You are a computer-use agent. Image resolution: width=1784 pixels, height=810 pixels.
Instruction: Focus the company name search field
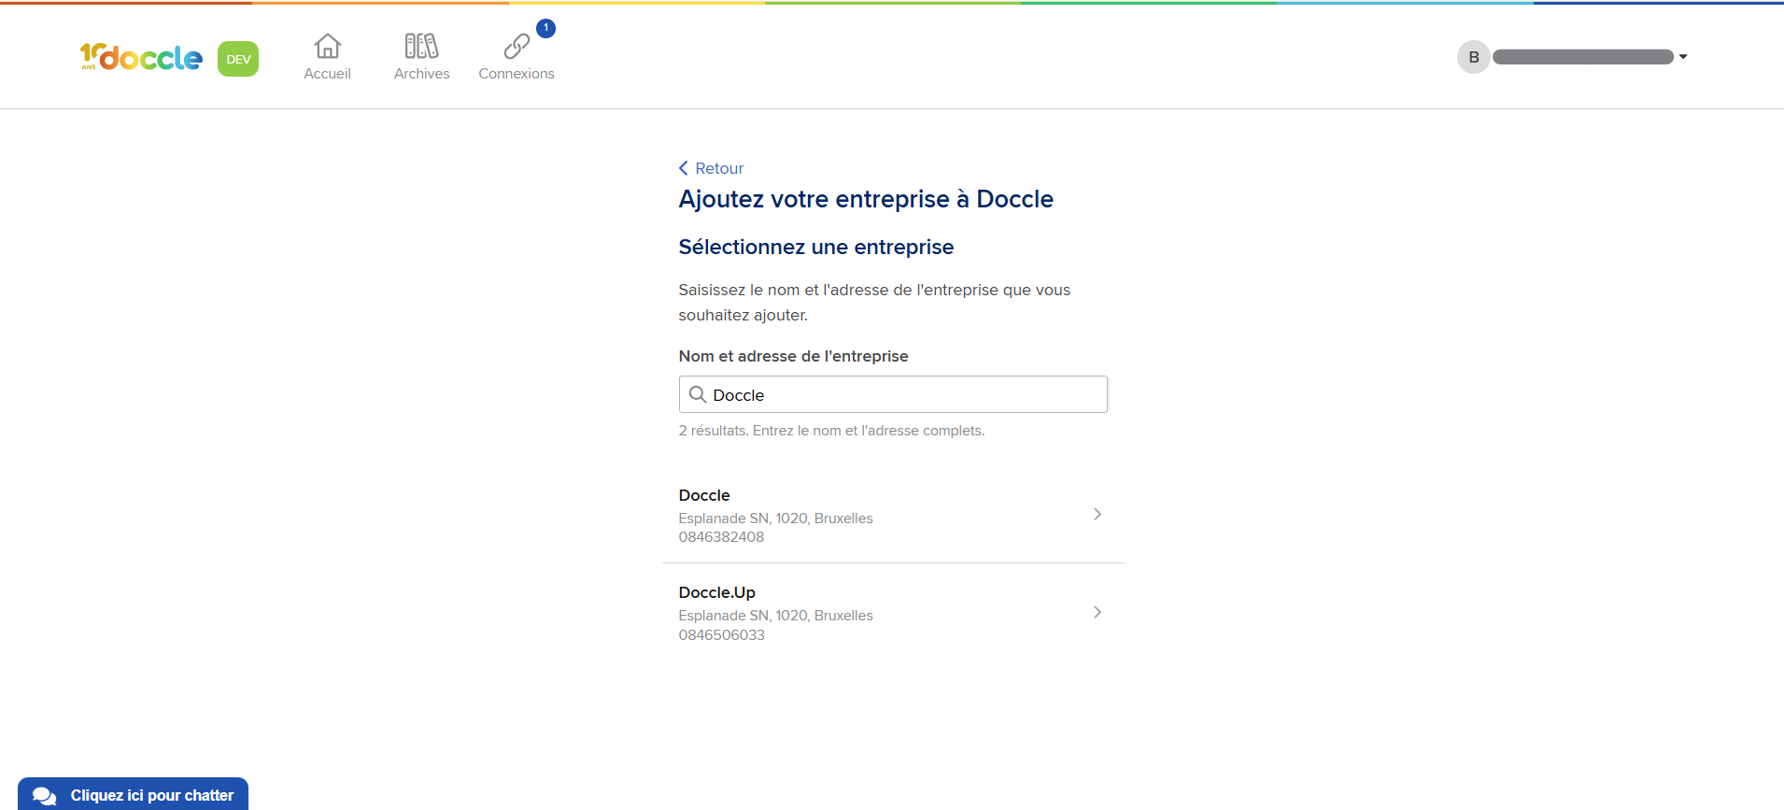[x=906, y=394]
